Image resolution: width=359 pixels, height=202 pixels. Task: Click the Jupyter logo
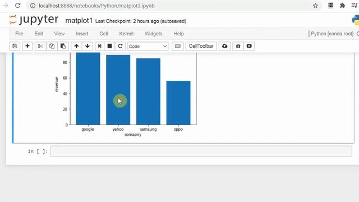34,20
